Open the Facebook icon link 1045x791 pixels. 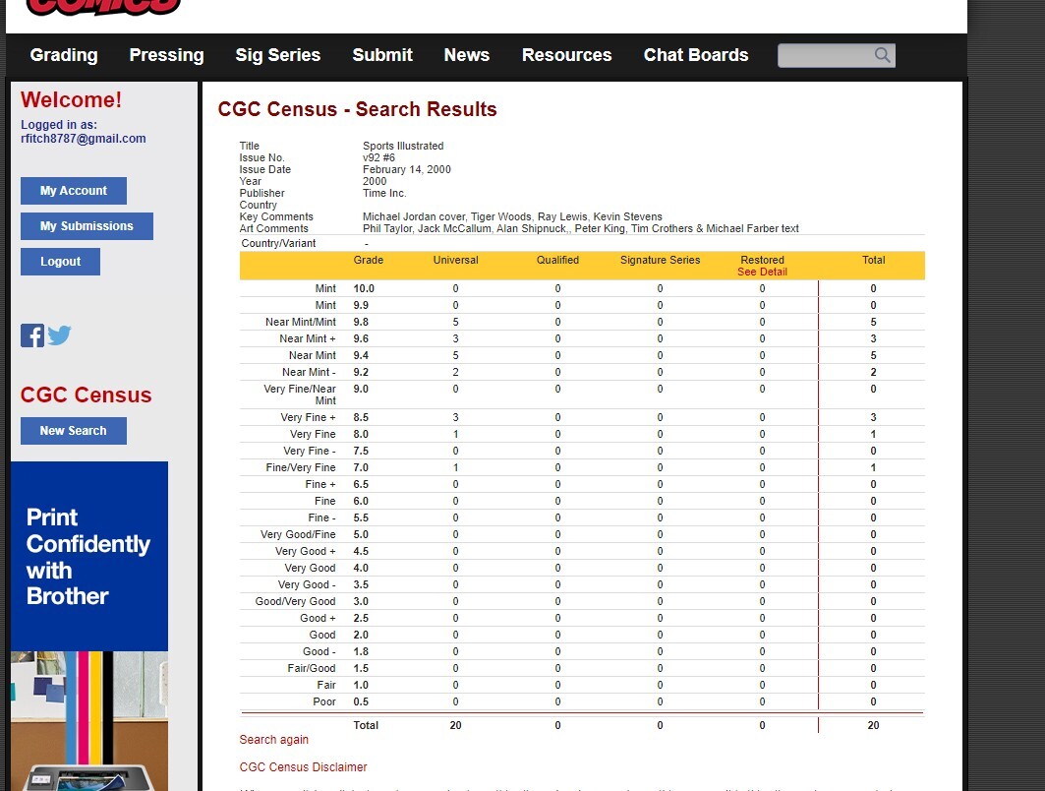(x=32, y=335)
